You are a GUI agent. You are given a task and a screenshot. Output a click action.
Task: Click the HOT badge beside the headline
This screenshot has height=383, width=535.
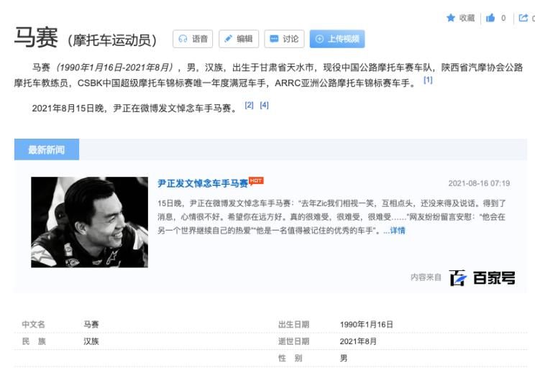256,180
